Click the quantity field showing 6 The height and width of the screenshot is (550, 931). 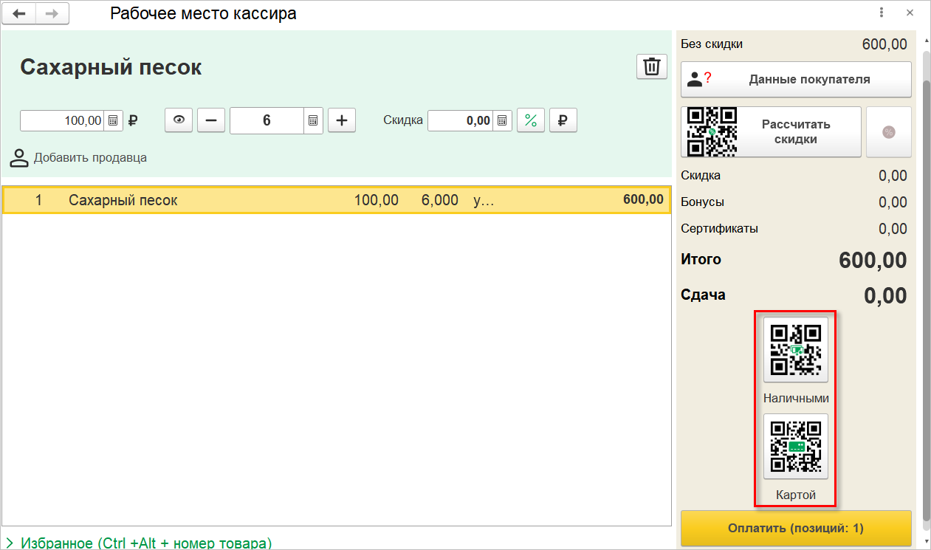tap(267, 120)
